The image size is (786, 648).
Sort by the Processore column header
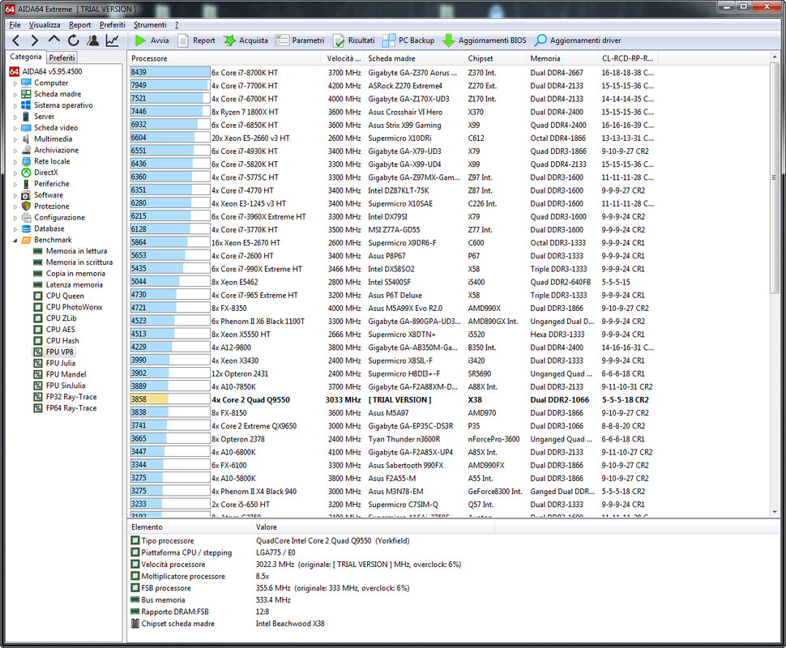[x=224, y=58]
